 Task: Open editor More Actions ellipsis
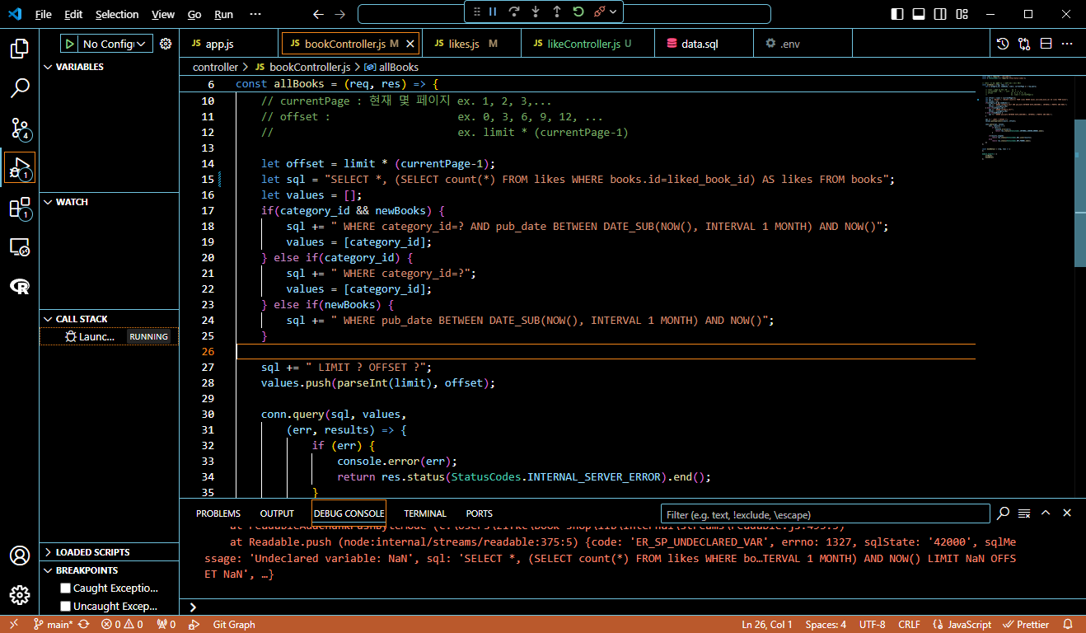click(1067, 44)
